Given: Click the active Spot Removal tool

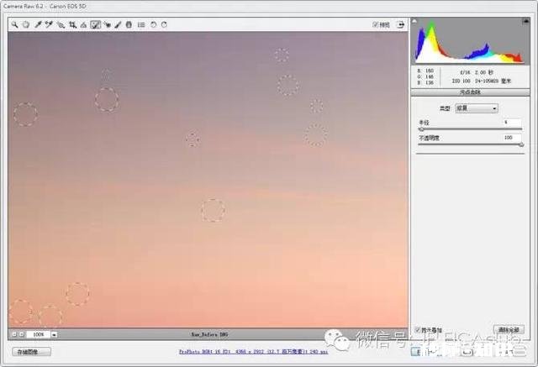Looking at the screenshot, I should (x=95, y=24).
